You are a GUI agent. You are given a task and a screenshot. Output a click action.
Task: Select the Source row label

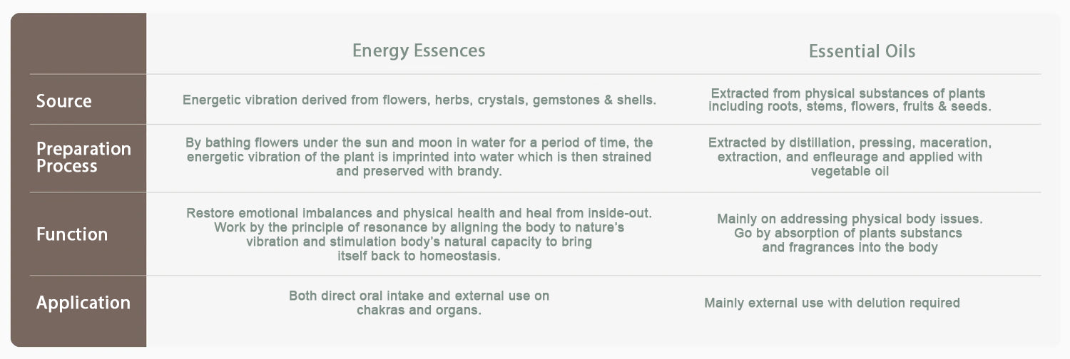tap(64, 101)
